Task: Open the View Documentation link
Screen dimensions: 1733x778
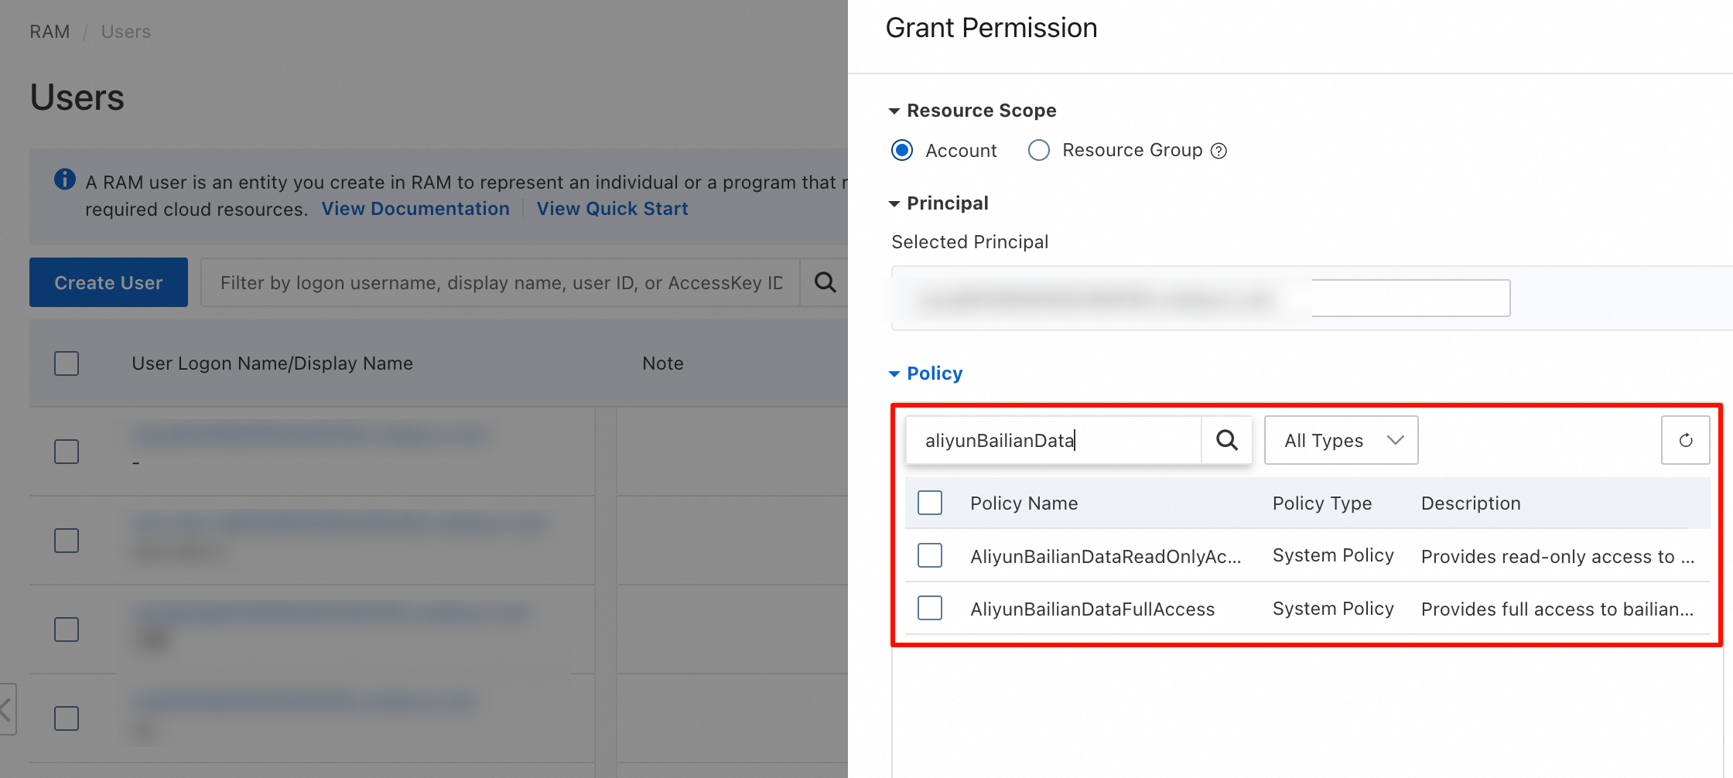Action: pos(415,209)
